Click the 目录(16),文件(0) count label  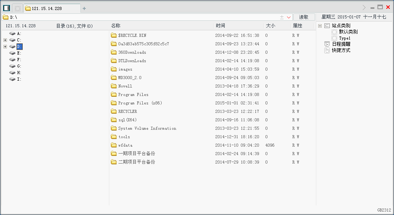(74, 26)
